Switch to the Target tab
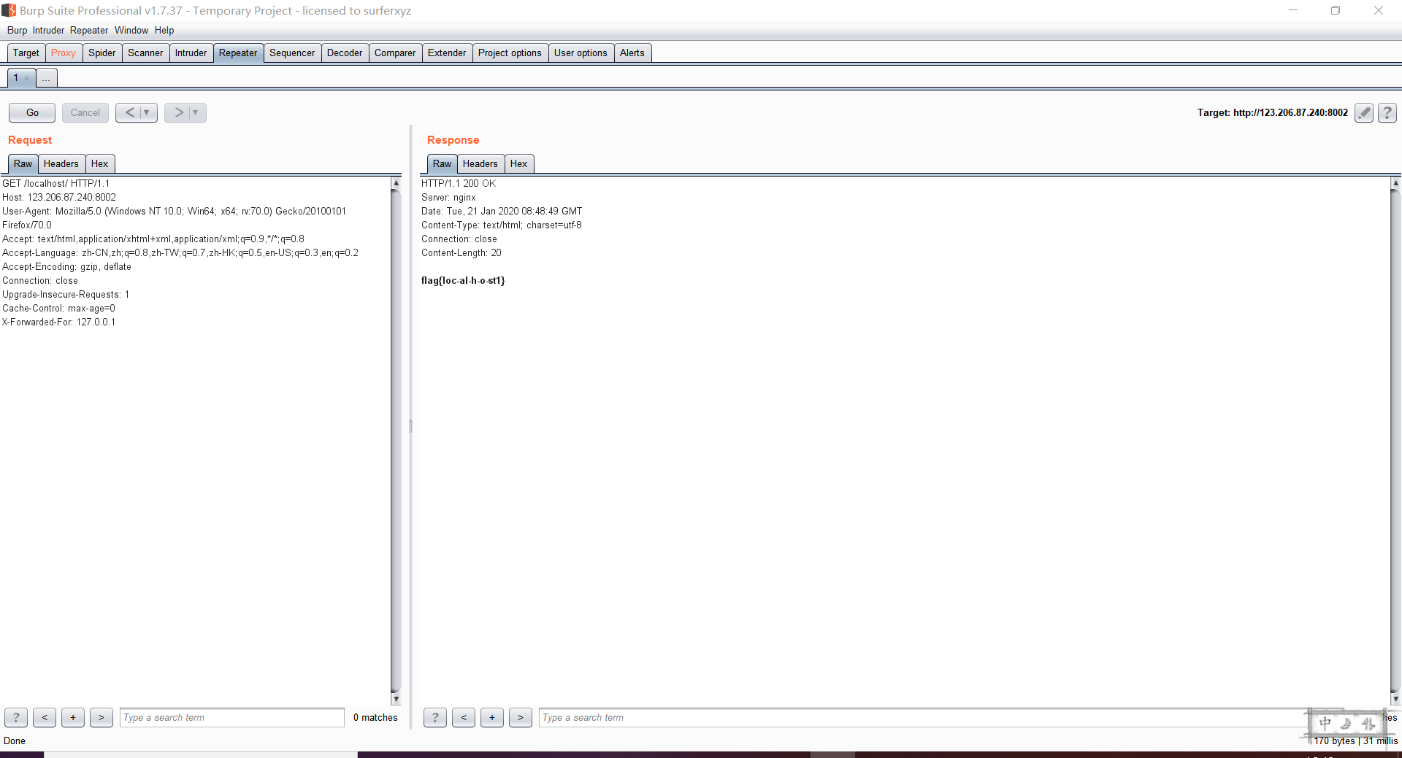The height and width of the screenshot is (758, 1402). pyautogui.click(x=26, y=53)
